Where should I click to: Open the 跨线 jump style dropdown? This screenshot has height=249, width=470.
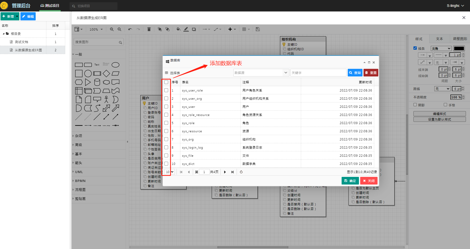(442, 89)
